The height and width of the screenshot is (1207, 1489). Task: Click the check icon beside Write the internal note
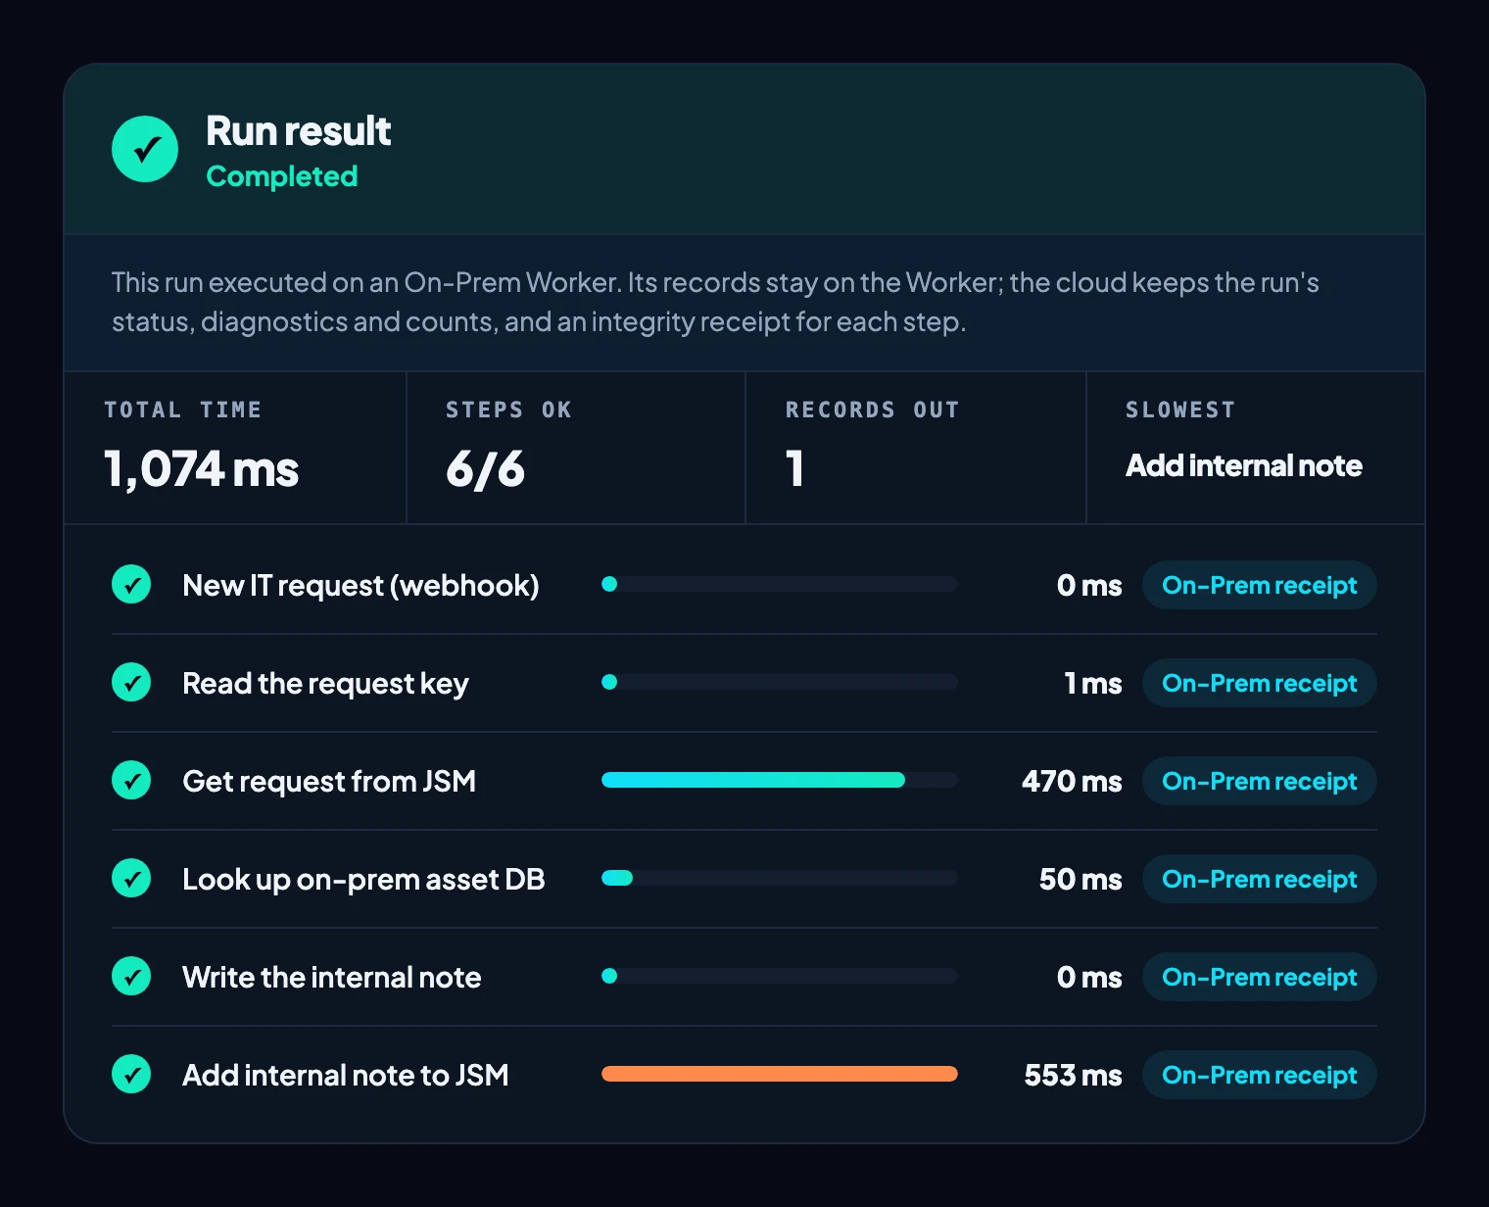[131, 977]
